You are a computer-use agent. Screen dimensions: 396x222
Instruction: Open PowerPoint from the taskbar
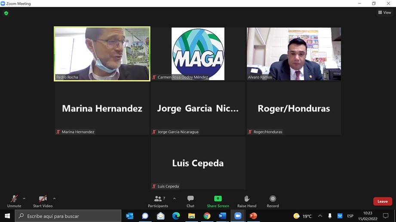(x=253, y=216)
